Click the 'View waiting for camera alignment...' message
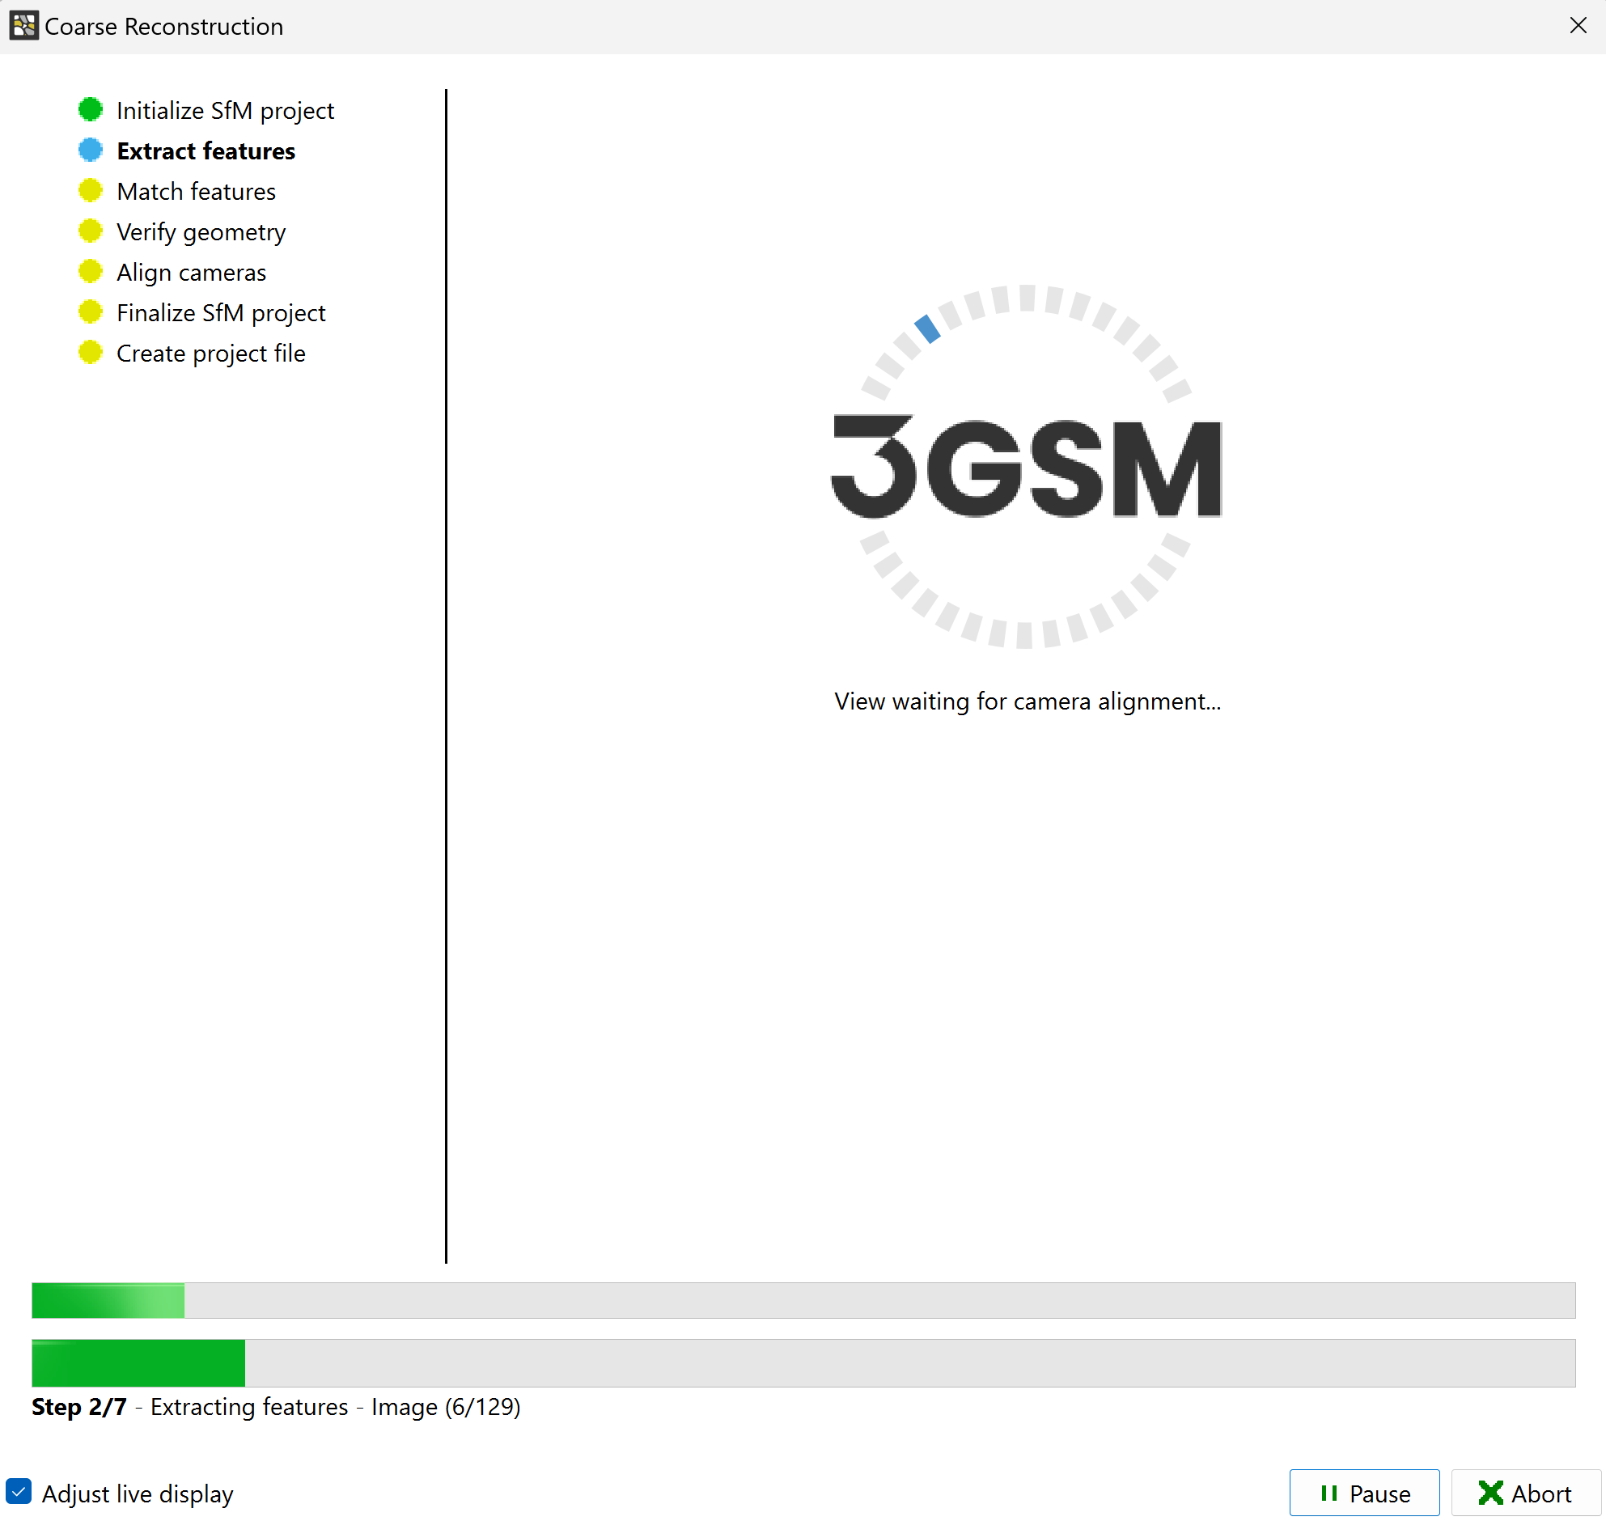Image resolution: width=1606 pixels, height=1521 pixels. pos(1028,701)
